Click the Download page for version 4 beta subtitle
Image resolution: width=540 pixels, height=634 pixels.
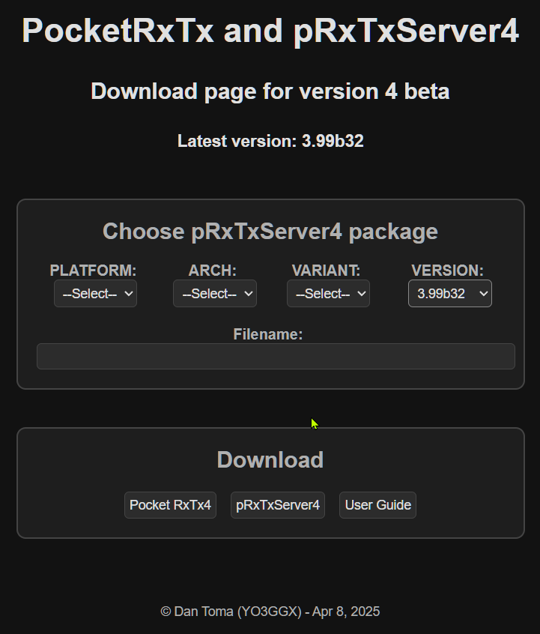270,91
